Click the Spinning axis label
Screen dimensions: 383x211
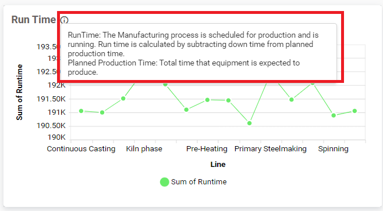coord(333,149)
